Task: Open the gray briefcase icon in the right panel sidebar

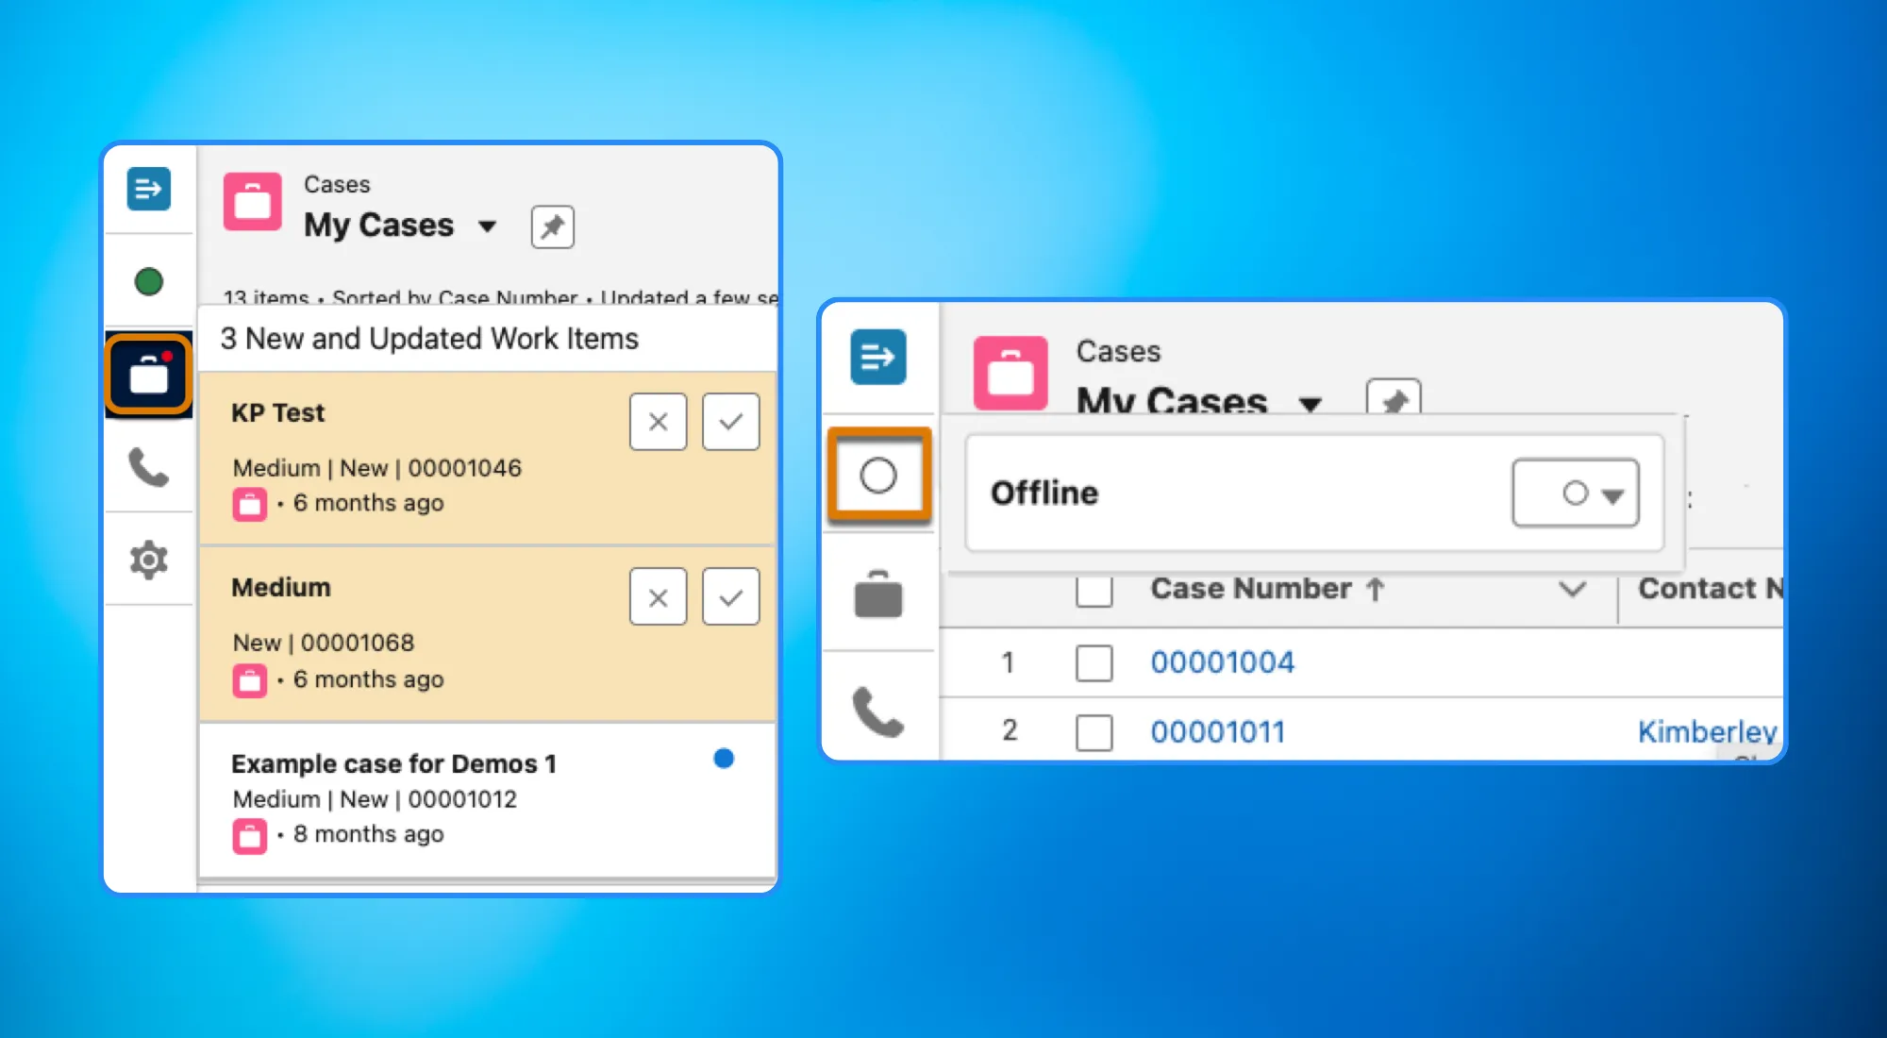Action: coord(878,594)
